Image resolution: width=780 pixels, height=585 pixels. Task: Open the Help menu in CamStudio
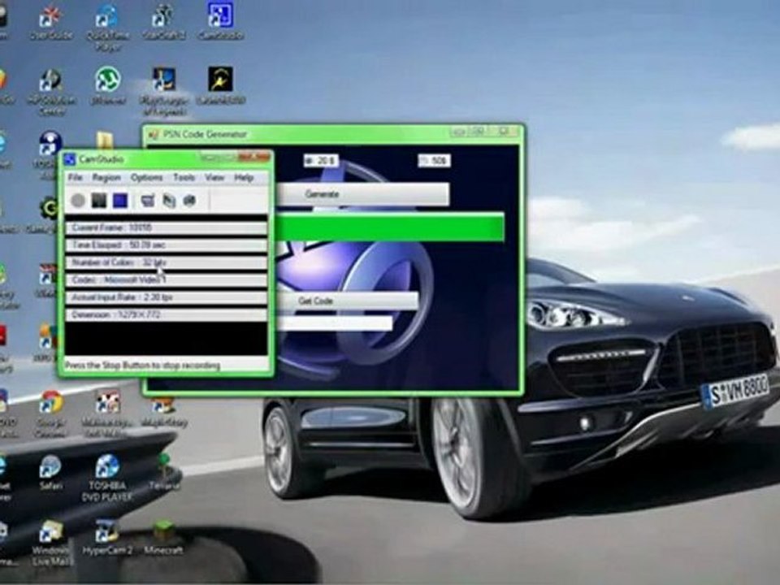pyautogui.click(x=244, y=178)
